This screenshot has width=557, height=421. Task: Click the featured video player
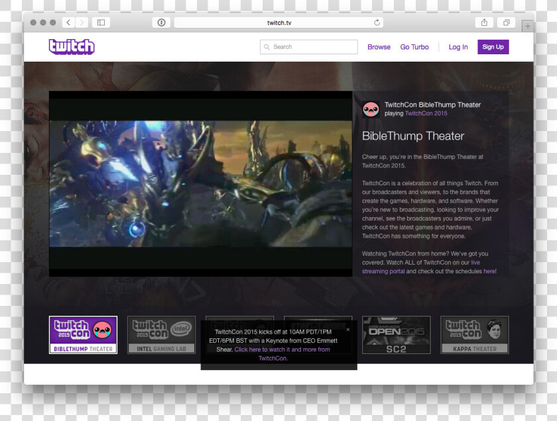201,184
